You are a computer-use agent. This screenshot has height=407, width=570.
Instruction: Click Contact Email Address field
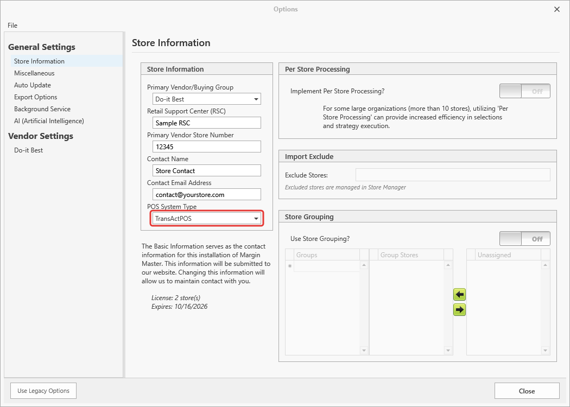(x=206, y=194)
